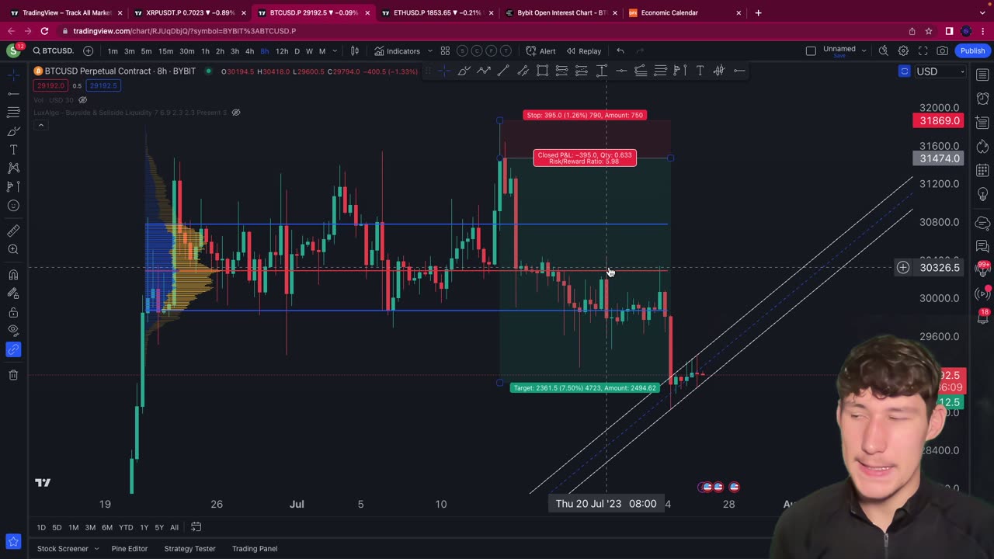Expand Stock Screener dropdown arrow

[x=97, y=548]
